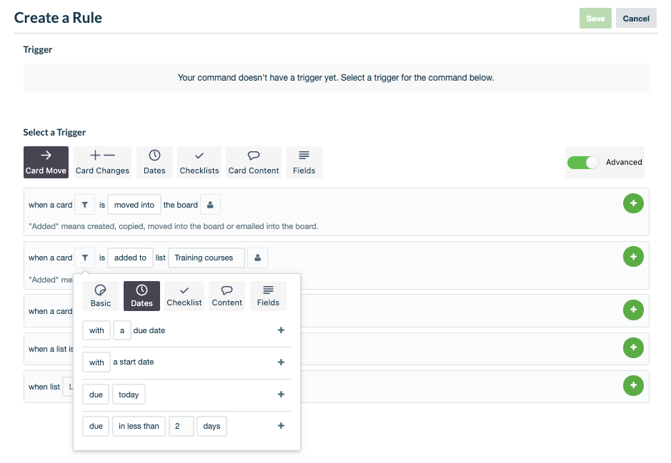This screenshot has width=671, height=463.
Task: Open the Dates trigger category
Action: click(x=154, y=162)
